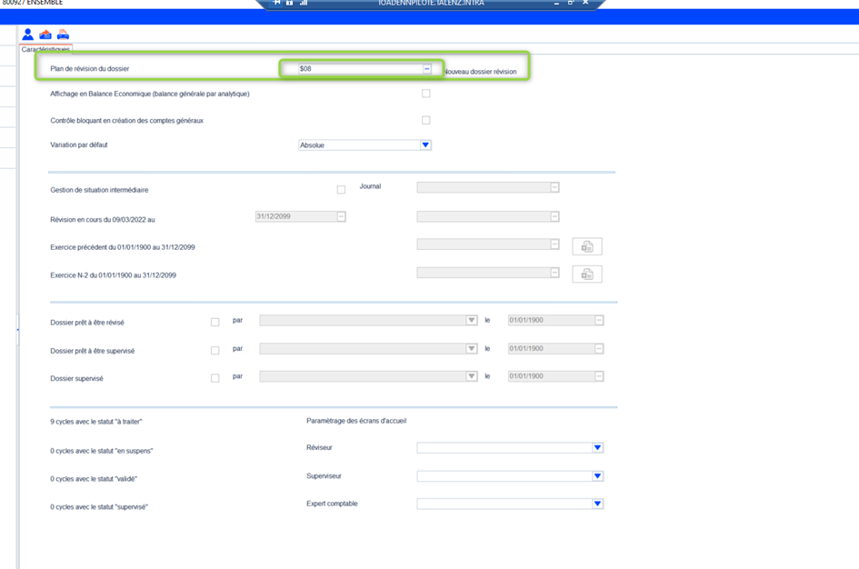
Task: Click document icon button for Exercice précédent
Action: 587,246
